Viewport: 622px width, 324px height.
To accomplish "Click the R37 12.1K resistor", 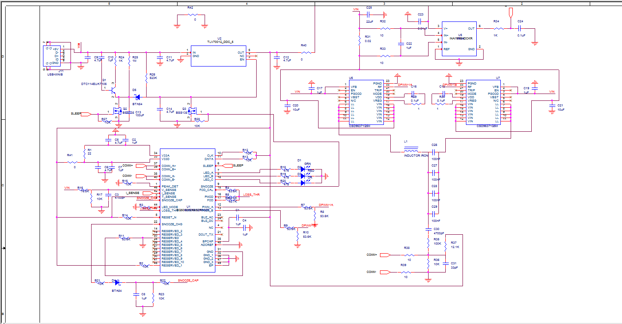I will click(446, 247).
